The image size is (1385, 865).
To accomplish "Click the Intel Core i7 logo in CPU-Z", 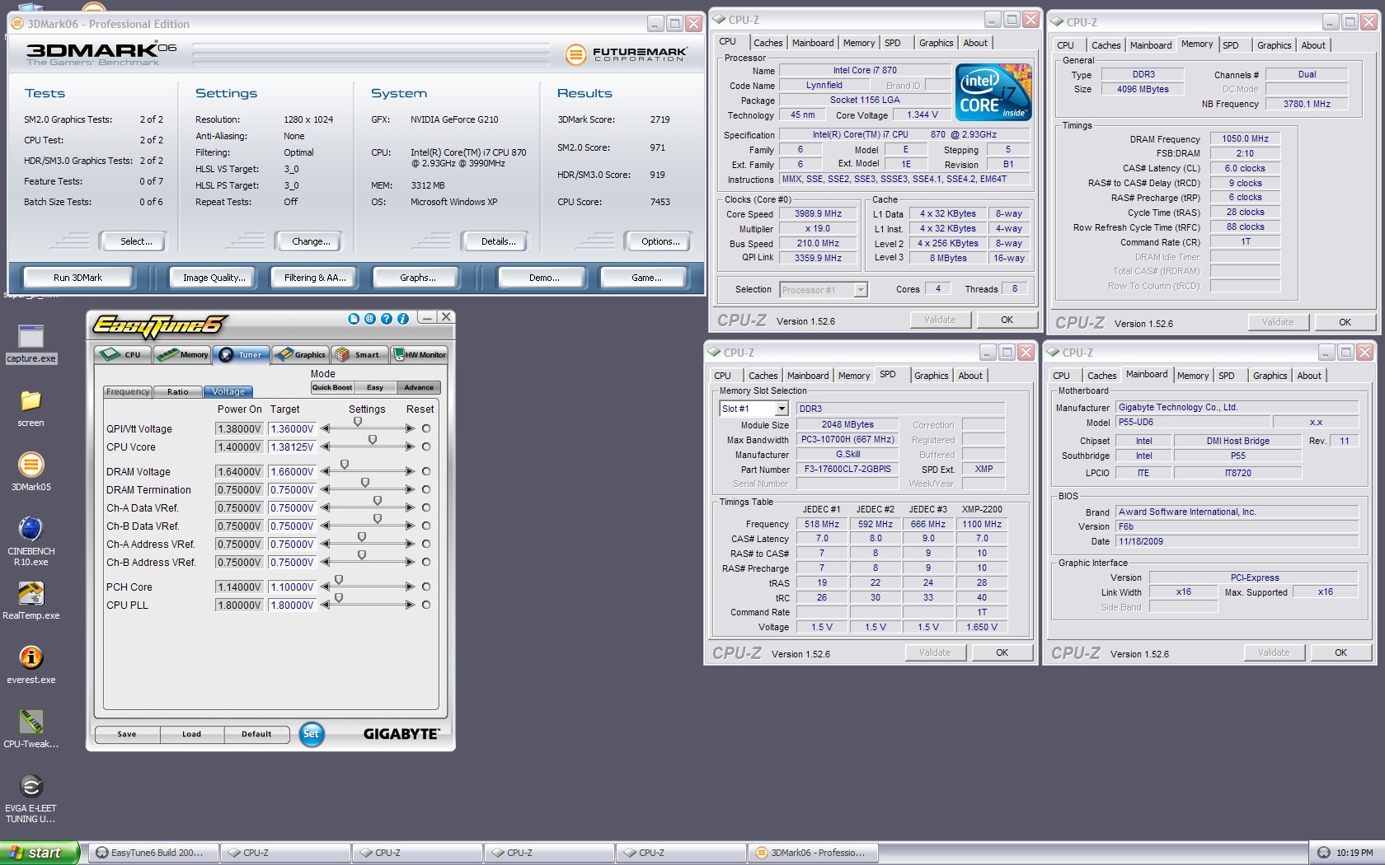I will pyautogui.click(x=993, y=92).
